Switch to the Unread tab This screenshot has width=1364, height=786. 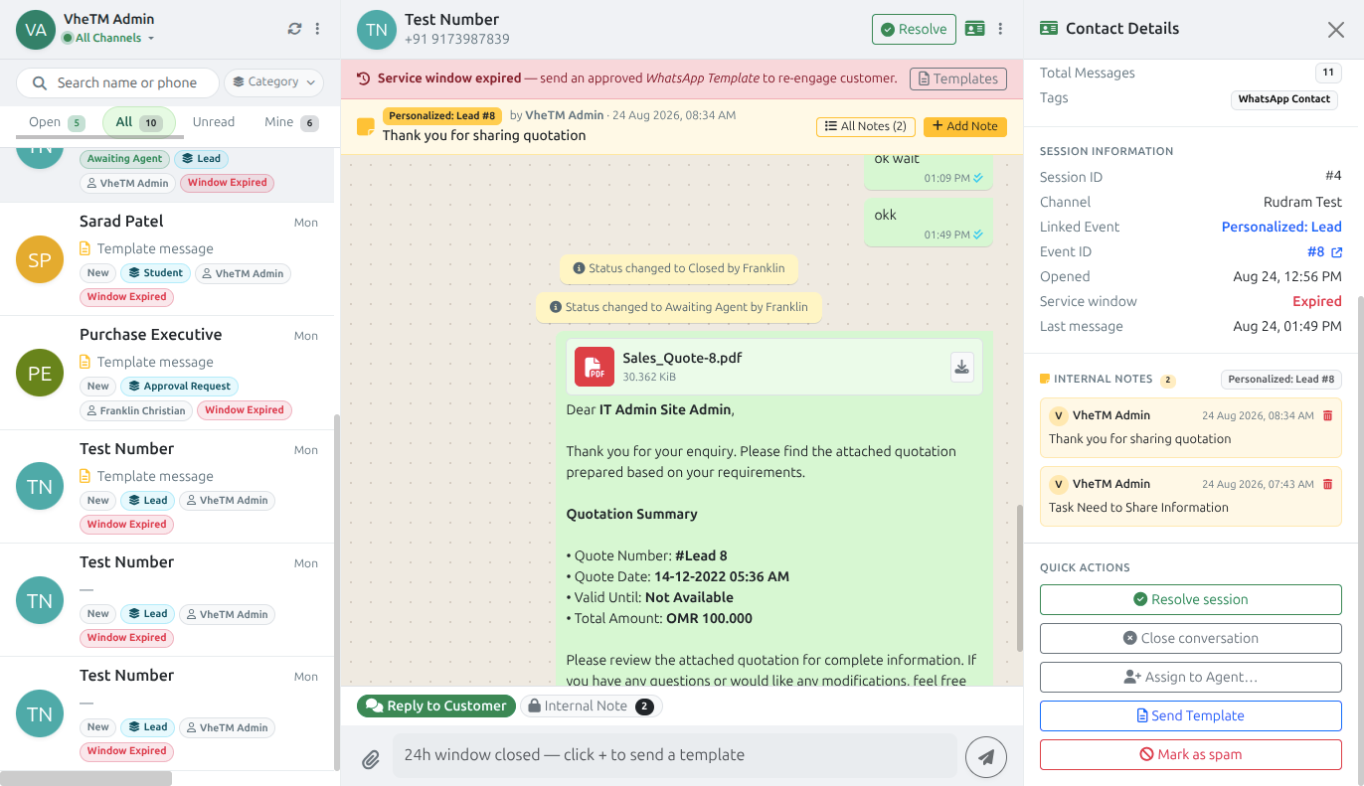(x=214, y=122)
